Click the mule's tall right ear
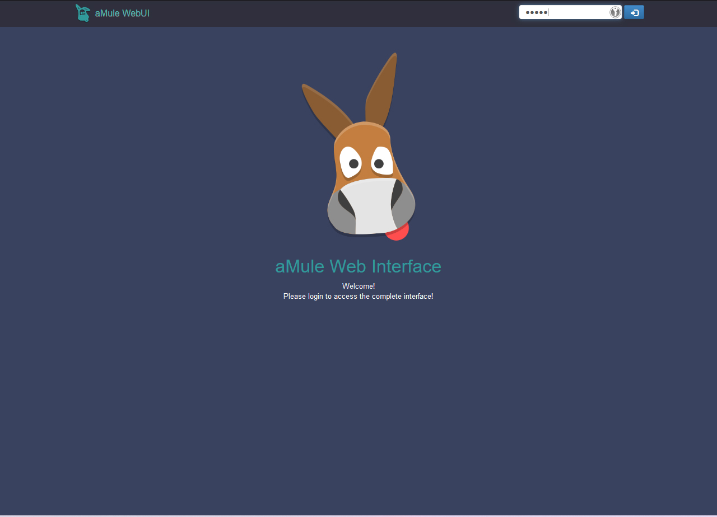717x517 pixels. pos(383,90)
